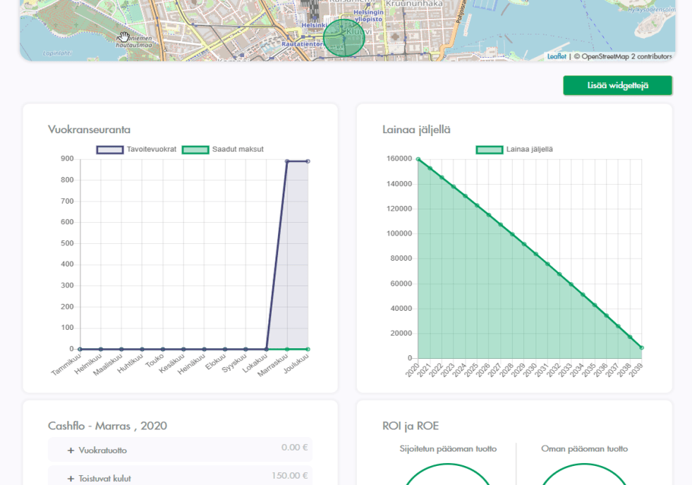692x485 pixels.
Task: Click the green circle marker on the map
Action: pos(344,37)
